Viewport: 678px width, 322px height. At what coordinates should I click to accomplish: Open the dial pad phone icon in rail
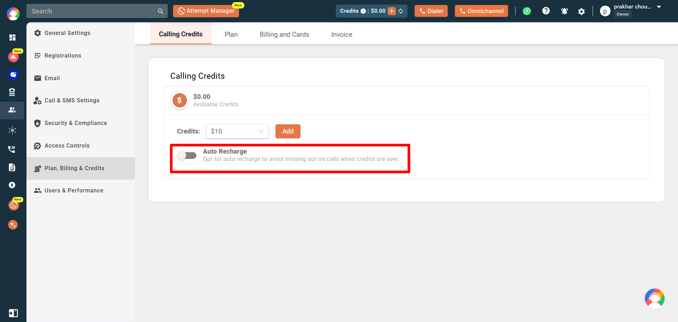pyautogui.click(x=12, y=92)
